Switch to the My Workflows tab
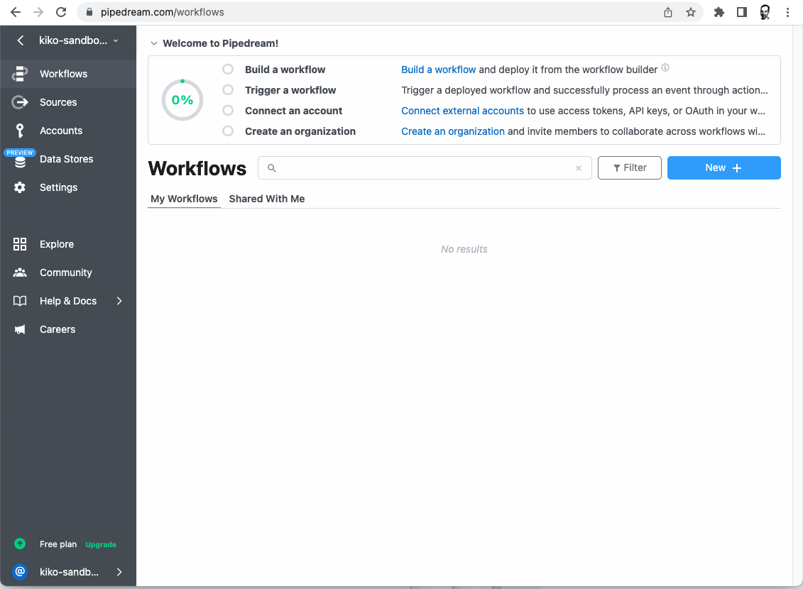Image resolution: width=803 pixels, height=589 pixels. click(184, 199)
